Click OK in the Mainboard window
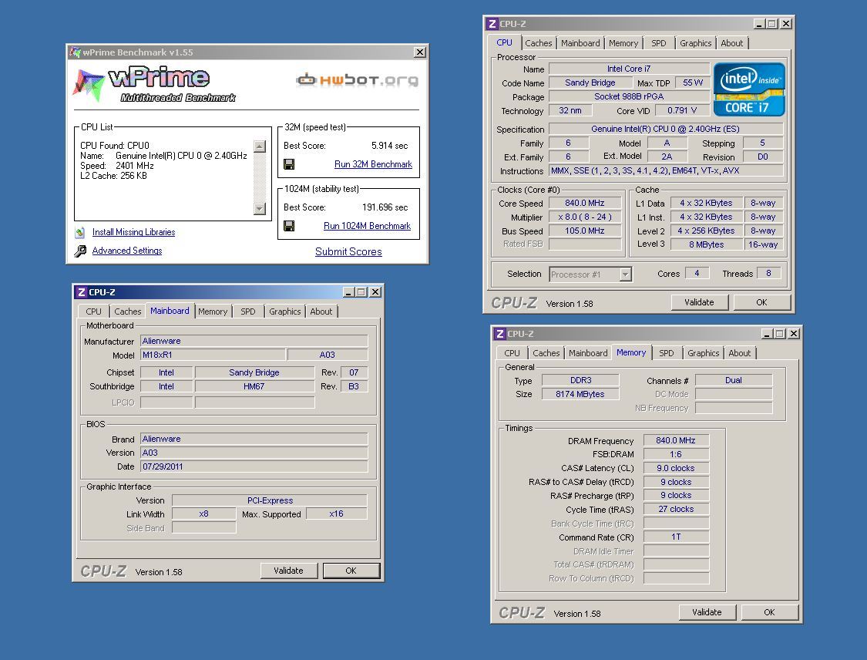Viewport: 867px width, 660px height. 351,571
